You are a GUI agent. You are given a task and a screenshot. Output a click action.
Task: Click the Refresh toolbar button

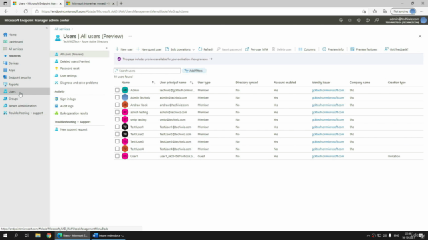pyautogui.click(x=205, y=49)
